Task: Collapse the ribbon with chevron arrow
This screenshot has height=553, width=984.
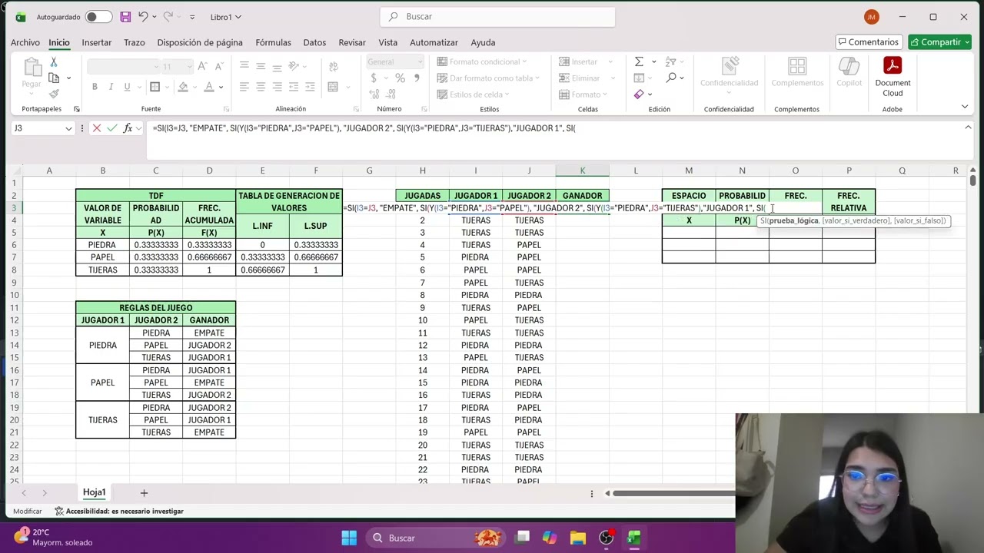Action: pyautogui.click(x=965, y=107)
